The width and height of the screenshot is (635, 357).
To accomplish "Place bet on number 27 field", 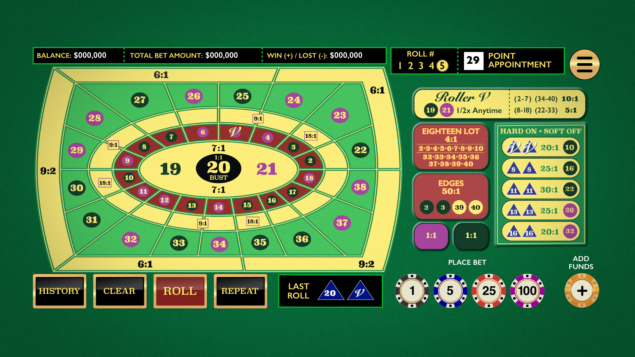I will click(140, 100).
